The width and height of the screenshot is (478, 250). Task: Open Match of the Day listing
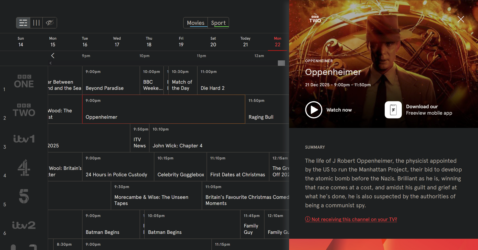[183, 80]
